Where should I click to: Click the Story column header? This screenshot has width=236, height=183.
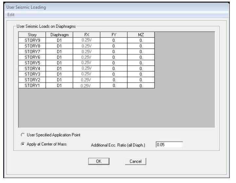[32, 35]
